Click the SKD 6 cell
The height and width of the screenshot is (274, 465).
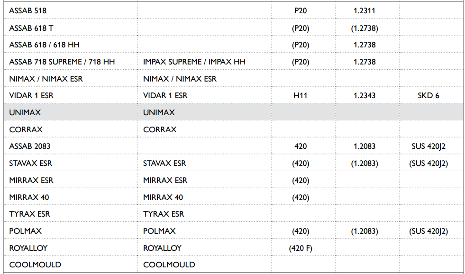[429, 96]
